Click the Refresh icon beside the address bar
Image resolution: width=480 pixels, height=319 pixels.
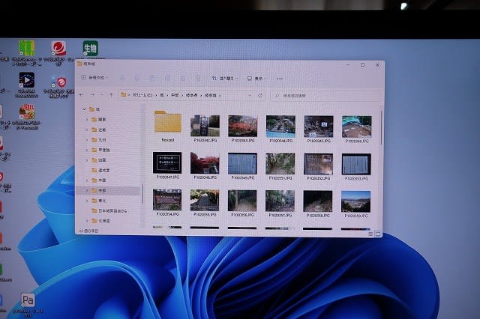tap(260, 95)
